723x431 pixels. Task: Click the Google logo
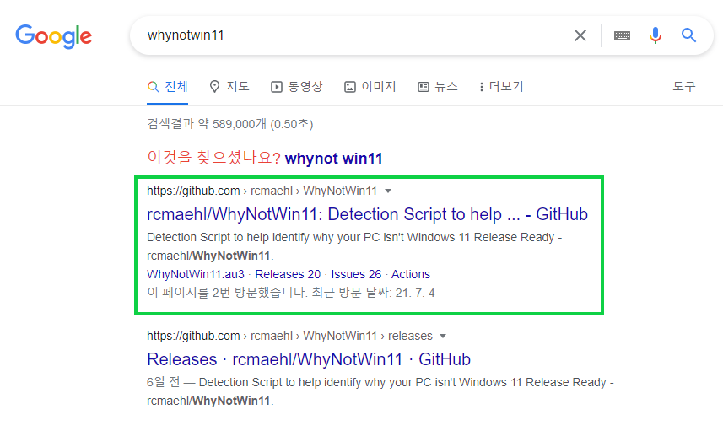point(53,36)
